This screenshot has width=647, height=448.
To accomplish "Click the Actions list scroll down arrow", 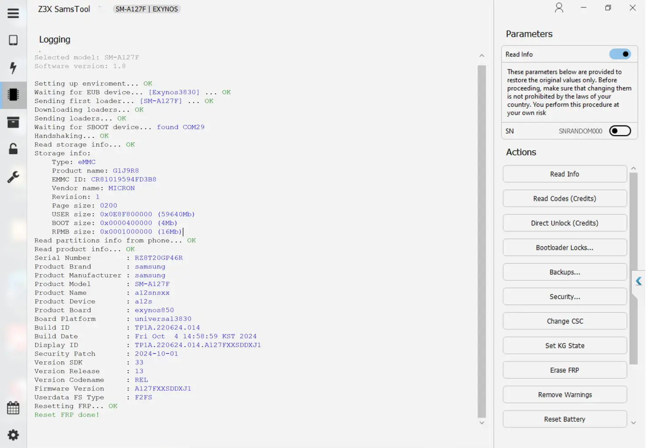I will (633, 423).
